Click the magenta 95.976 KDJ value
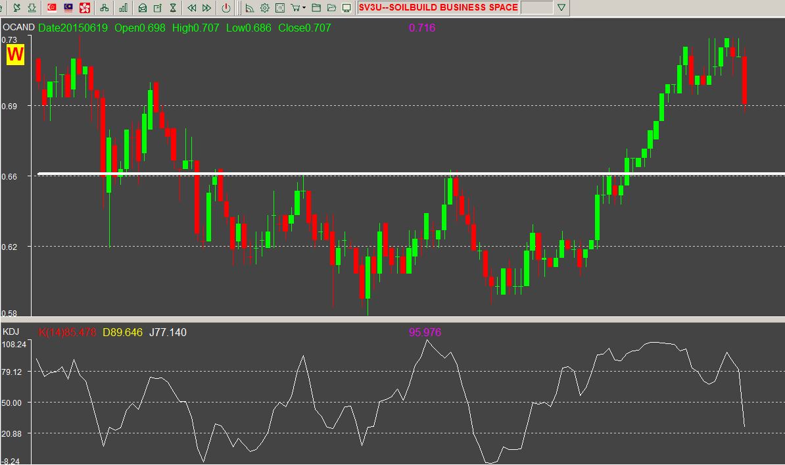Viewport: 785px width, 465px height. click(425, 332)
